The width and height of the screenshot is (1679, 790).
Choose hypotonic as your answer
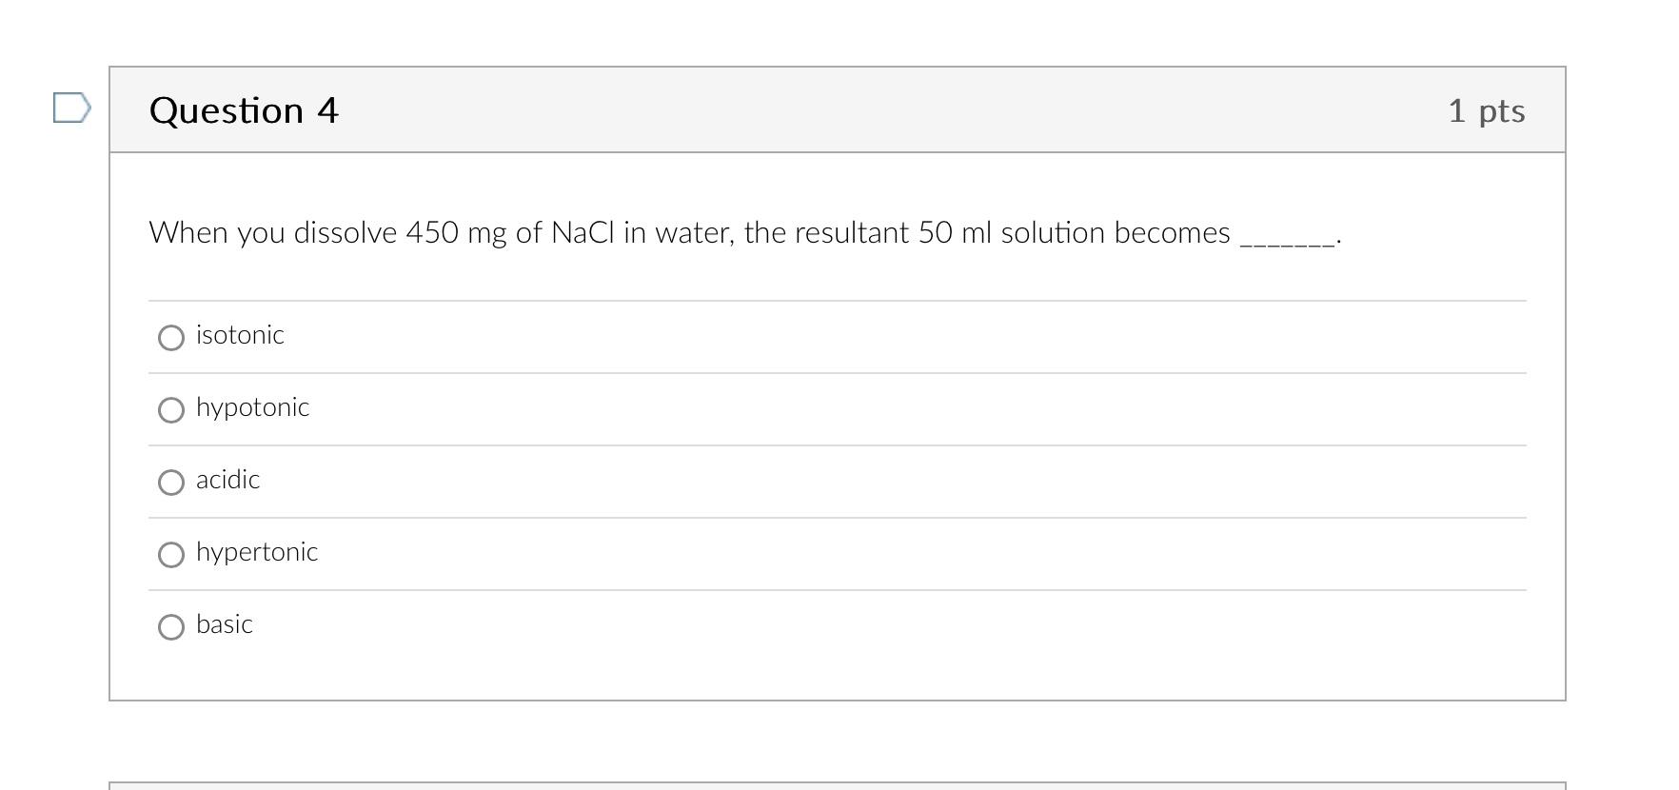(171, 410)
